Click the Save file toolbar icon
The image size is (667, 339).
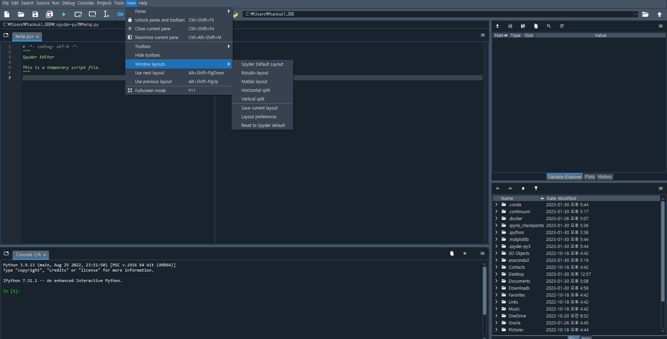point(35,14)
